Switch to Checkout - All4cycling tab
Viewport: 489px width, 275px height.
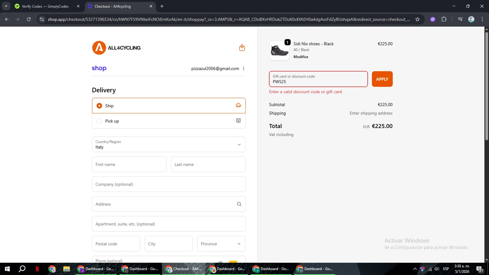pos(112,6)
